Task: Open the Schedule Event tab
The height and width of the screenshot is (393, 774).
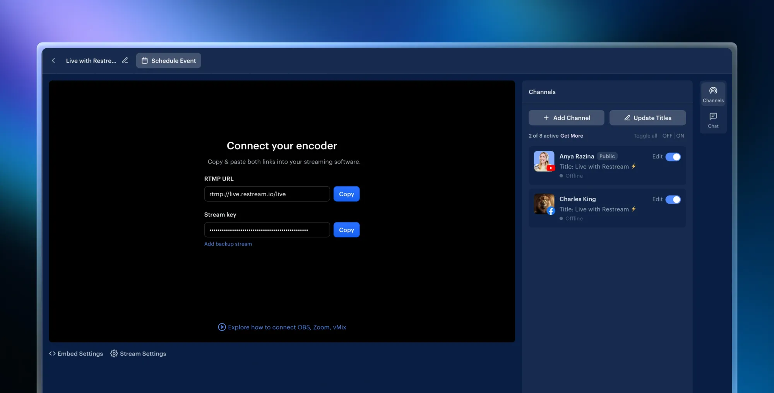Action: [168, 60]
